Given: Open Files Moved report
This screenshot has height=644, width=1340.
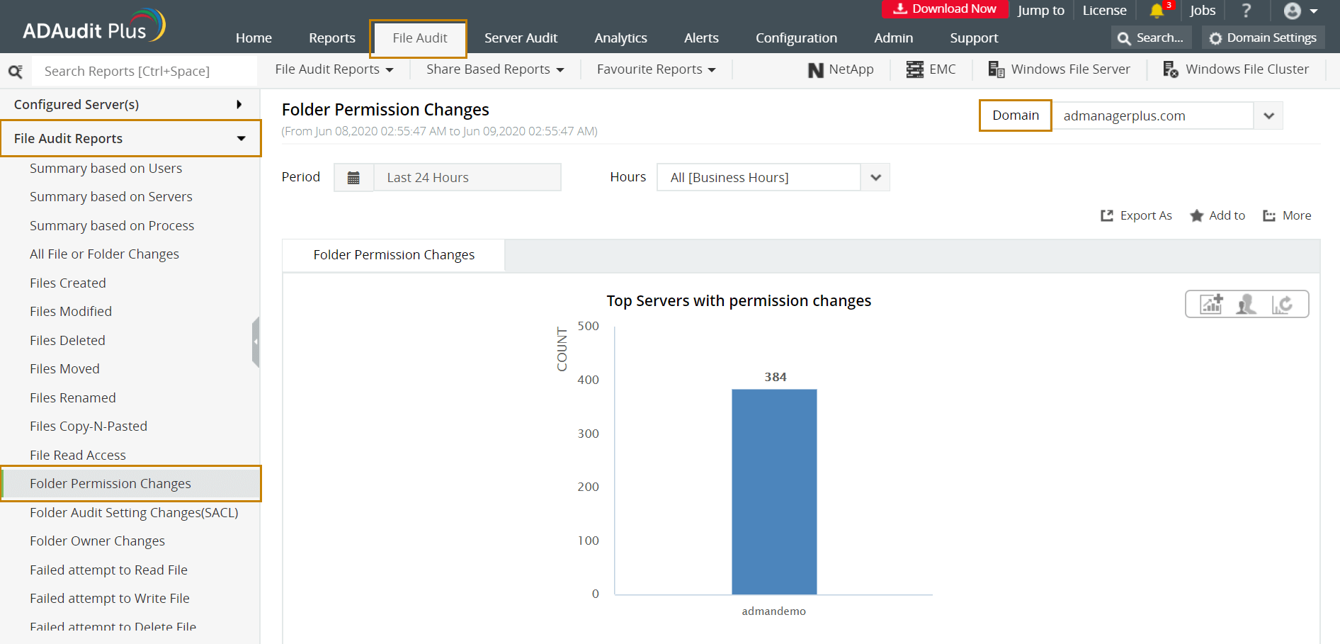Looking at the screenshot, I should coord(64,369).
